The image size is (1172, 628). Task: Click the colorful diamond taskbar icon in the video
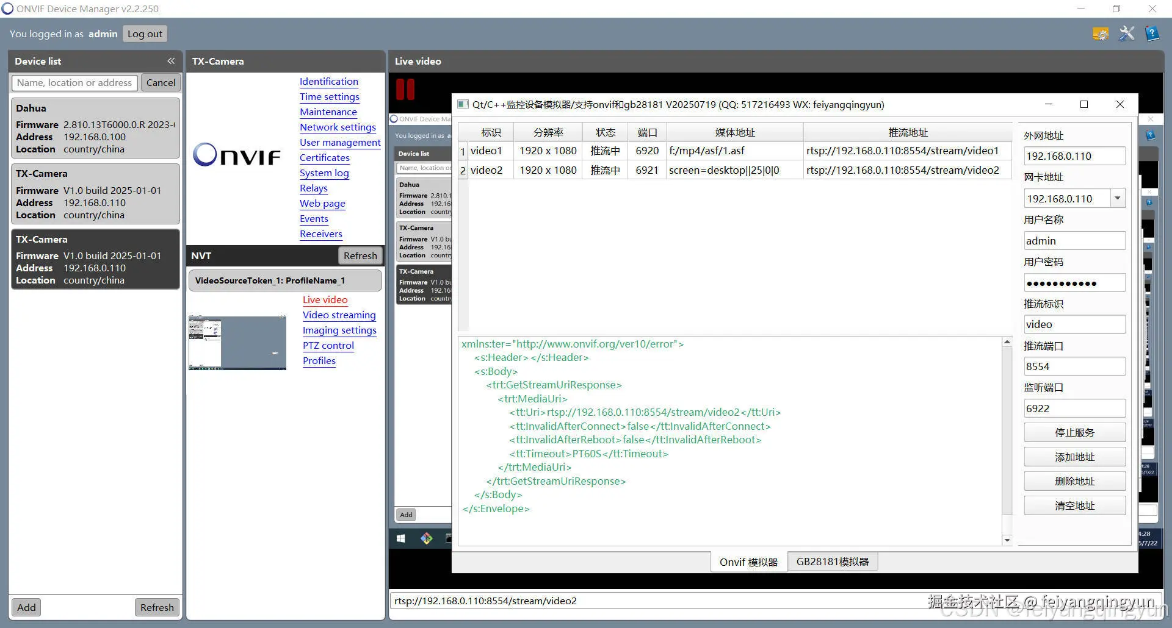point(427,538)
